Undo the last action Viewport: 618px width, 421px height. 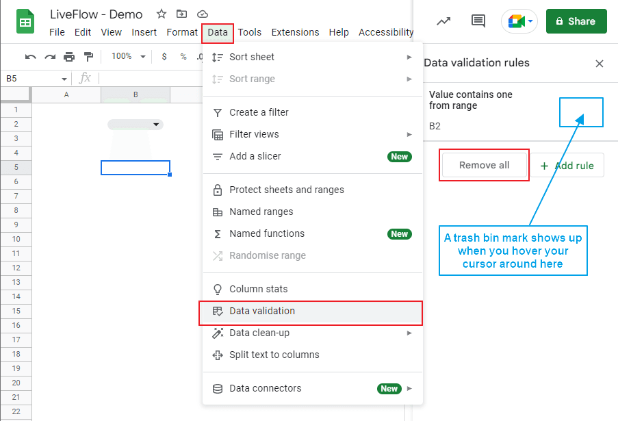coord(30,57)
